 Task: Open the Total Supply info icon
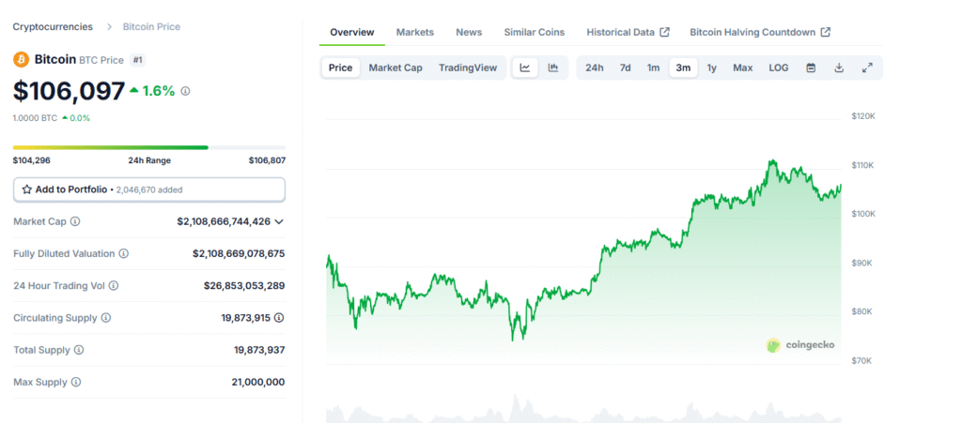point(79,350)
